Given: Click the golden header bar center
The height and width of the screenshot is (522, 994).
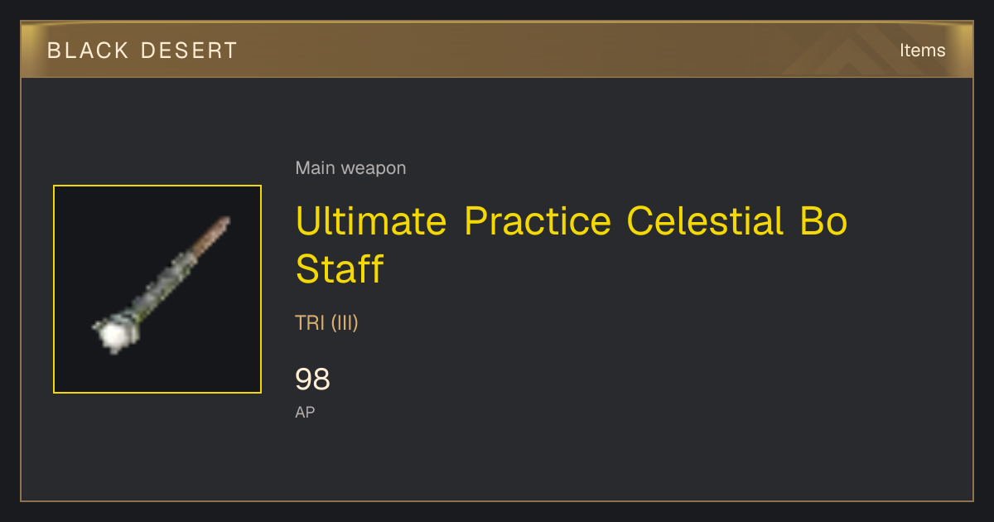Looking at the screenshot, I should point(497,51).
